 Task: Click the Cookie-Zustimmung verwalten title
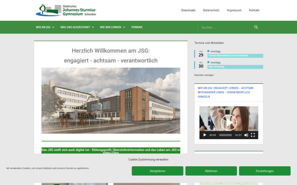(x=148, y=159)
